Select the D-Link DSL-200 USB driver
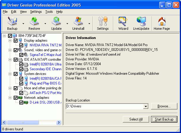 click(45, 102)
